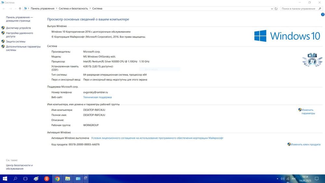Click the shield icon next to Защита системы
325x183 pixels.
(x=3, y=42)
